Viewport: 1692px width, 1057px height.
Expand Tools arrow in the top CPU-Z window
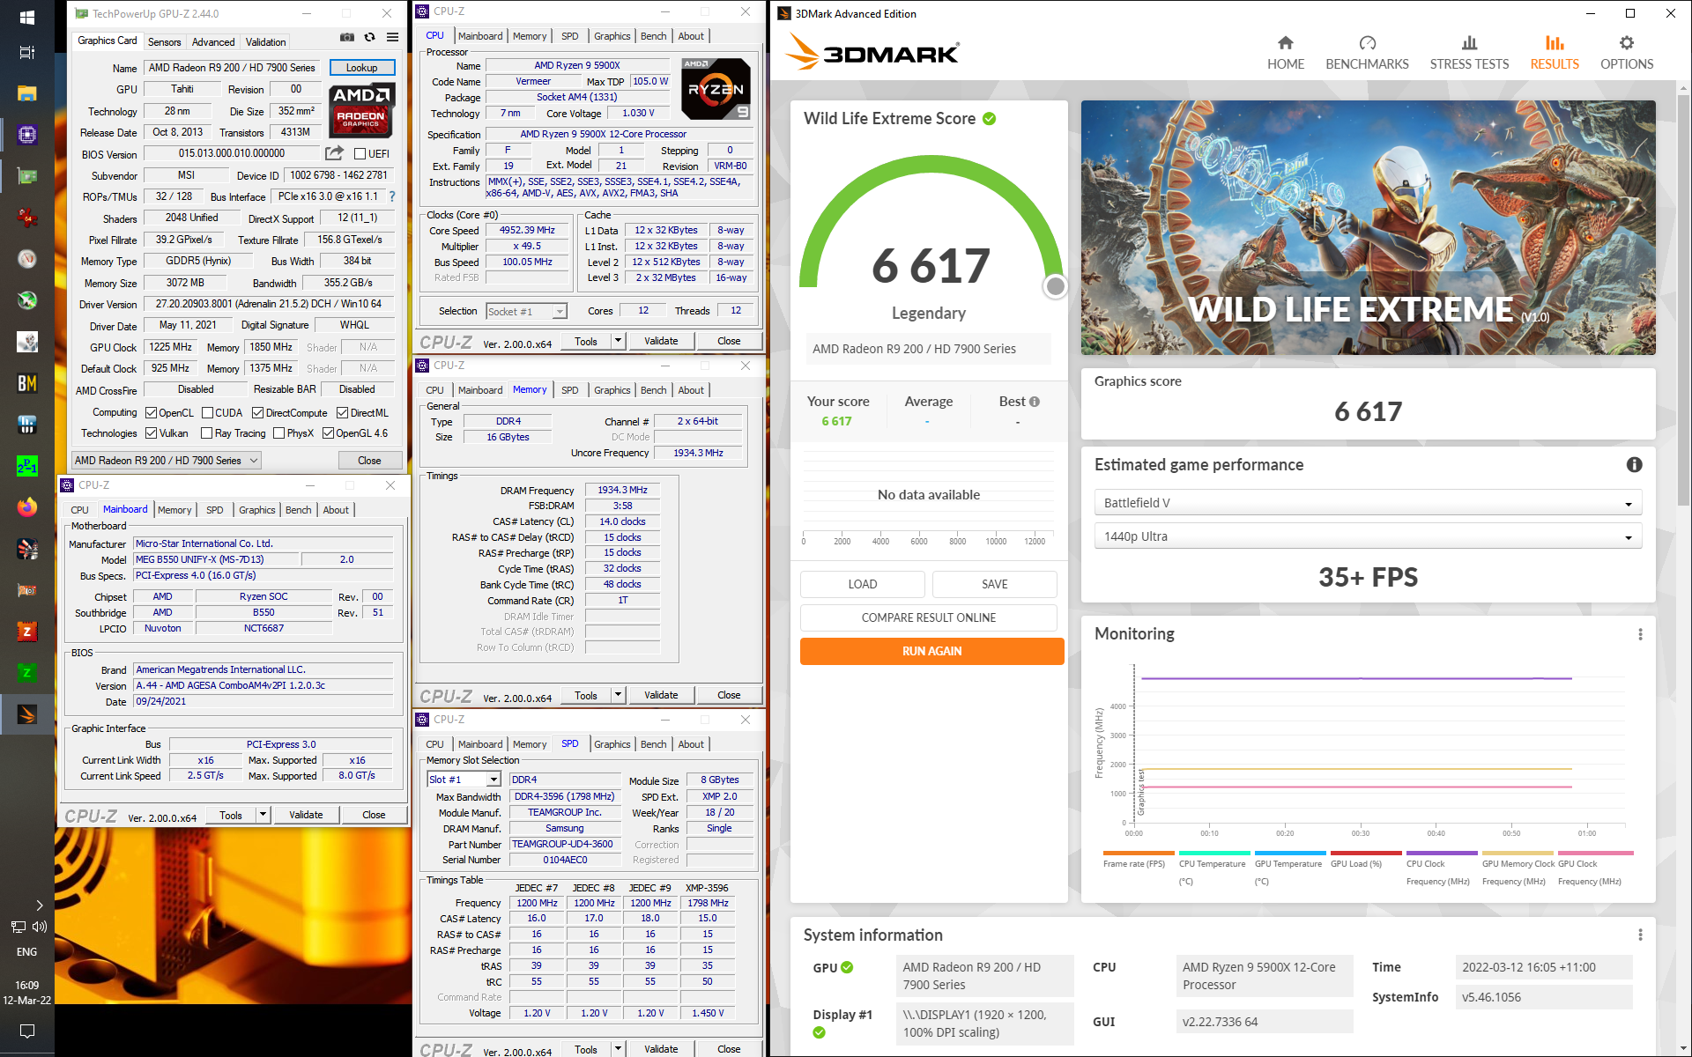pyautogui.click(x=619, y=341)
